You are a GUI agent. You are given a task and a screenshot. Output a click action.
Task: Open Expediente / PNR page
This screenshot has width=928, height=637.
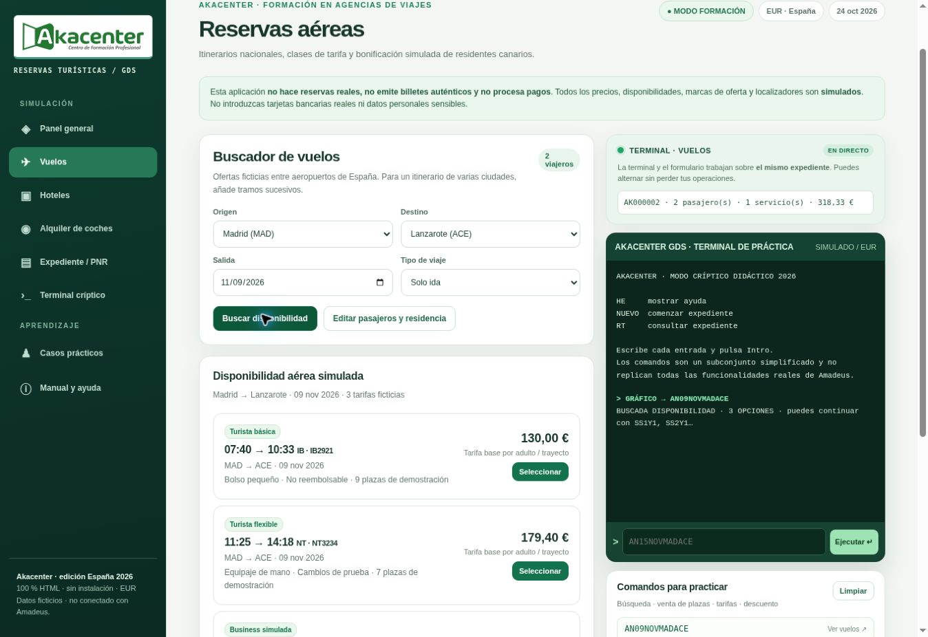[83, 262]
